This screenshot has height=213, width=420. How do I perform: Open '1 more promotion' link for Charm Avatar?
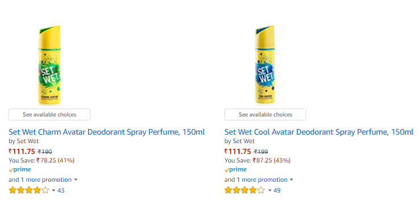click(46, 179)
